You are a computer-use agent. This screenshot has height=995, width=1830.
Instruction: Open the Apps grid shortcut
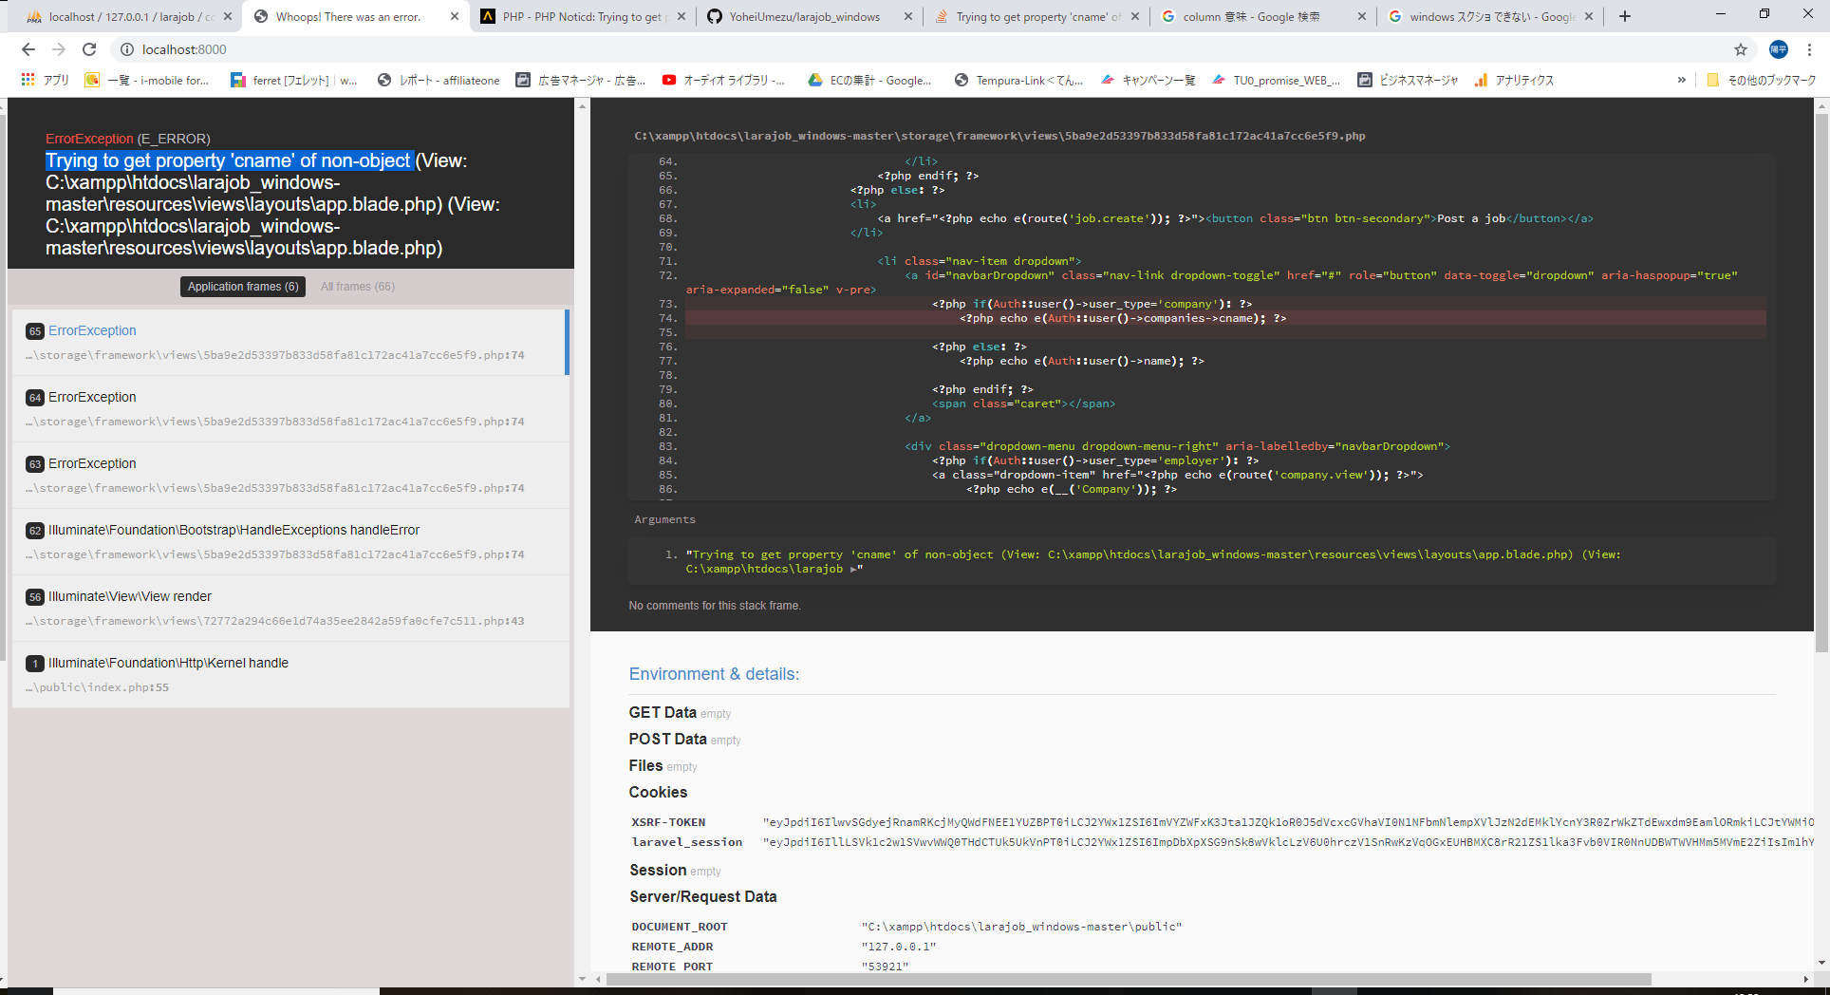45,80
